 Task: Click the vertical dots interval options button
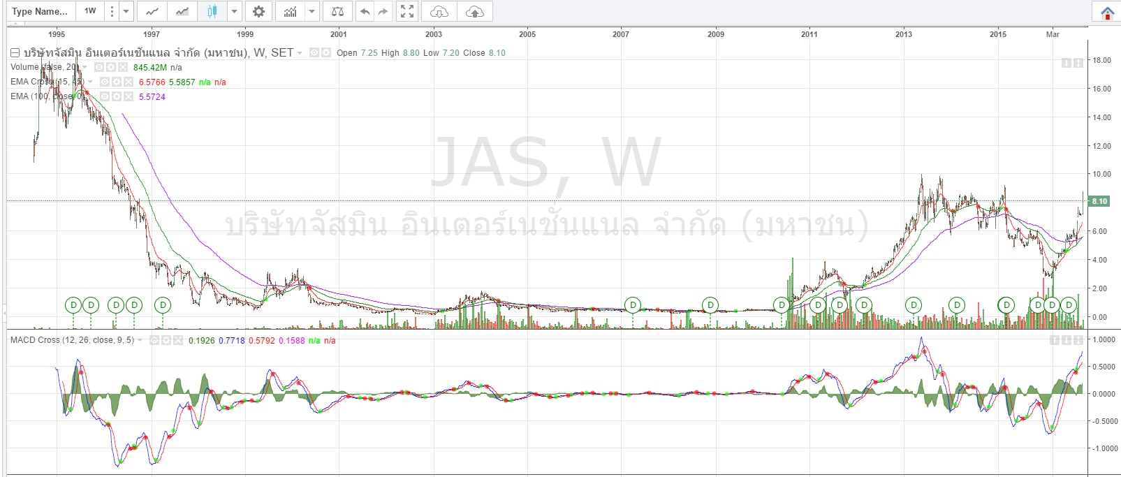click(x=112, y=11)
